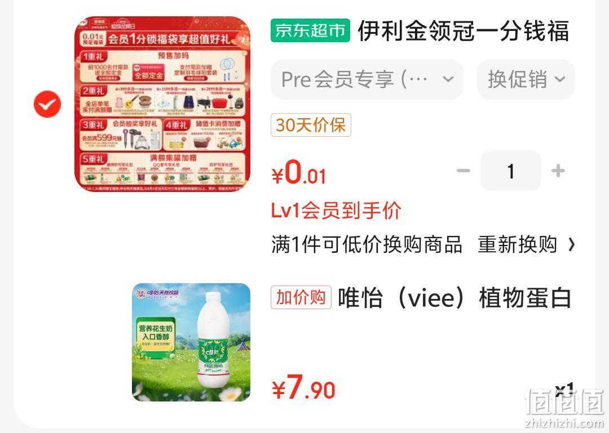Tap the 30天价保 price protection tag
This screenshot has width=609, height=433.
[311, 125]
